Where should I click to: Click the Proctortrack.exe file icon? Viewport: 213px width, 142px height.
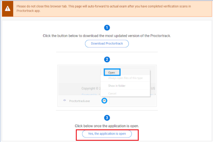click(64, 100)
